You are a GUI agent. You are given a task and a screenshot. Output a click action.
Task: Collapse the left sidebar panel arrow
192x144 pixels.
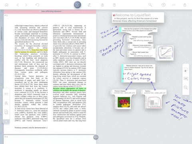[6, 122]
